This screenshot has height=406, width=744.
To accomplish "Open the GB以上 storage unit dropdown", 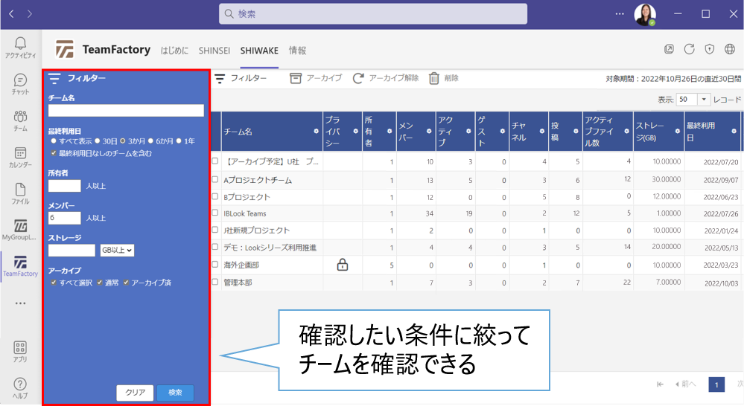I will click(x=117, y=251).
